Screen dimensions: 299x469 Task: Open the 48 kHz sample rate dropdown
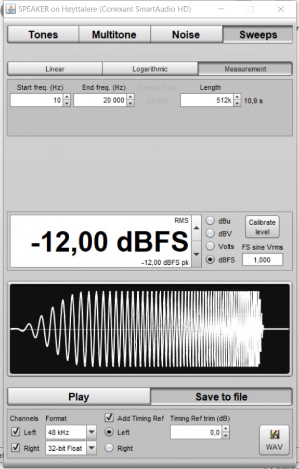click(x=92, y=432)
